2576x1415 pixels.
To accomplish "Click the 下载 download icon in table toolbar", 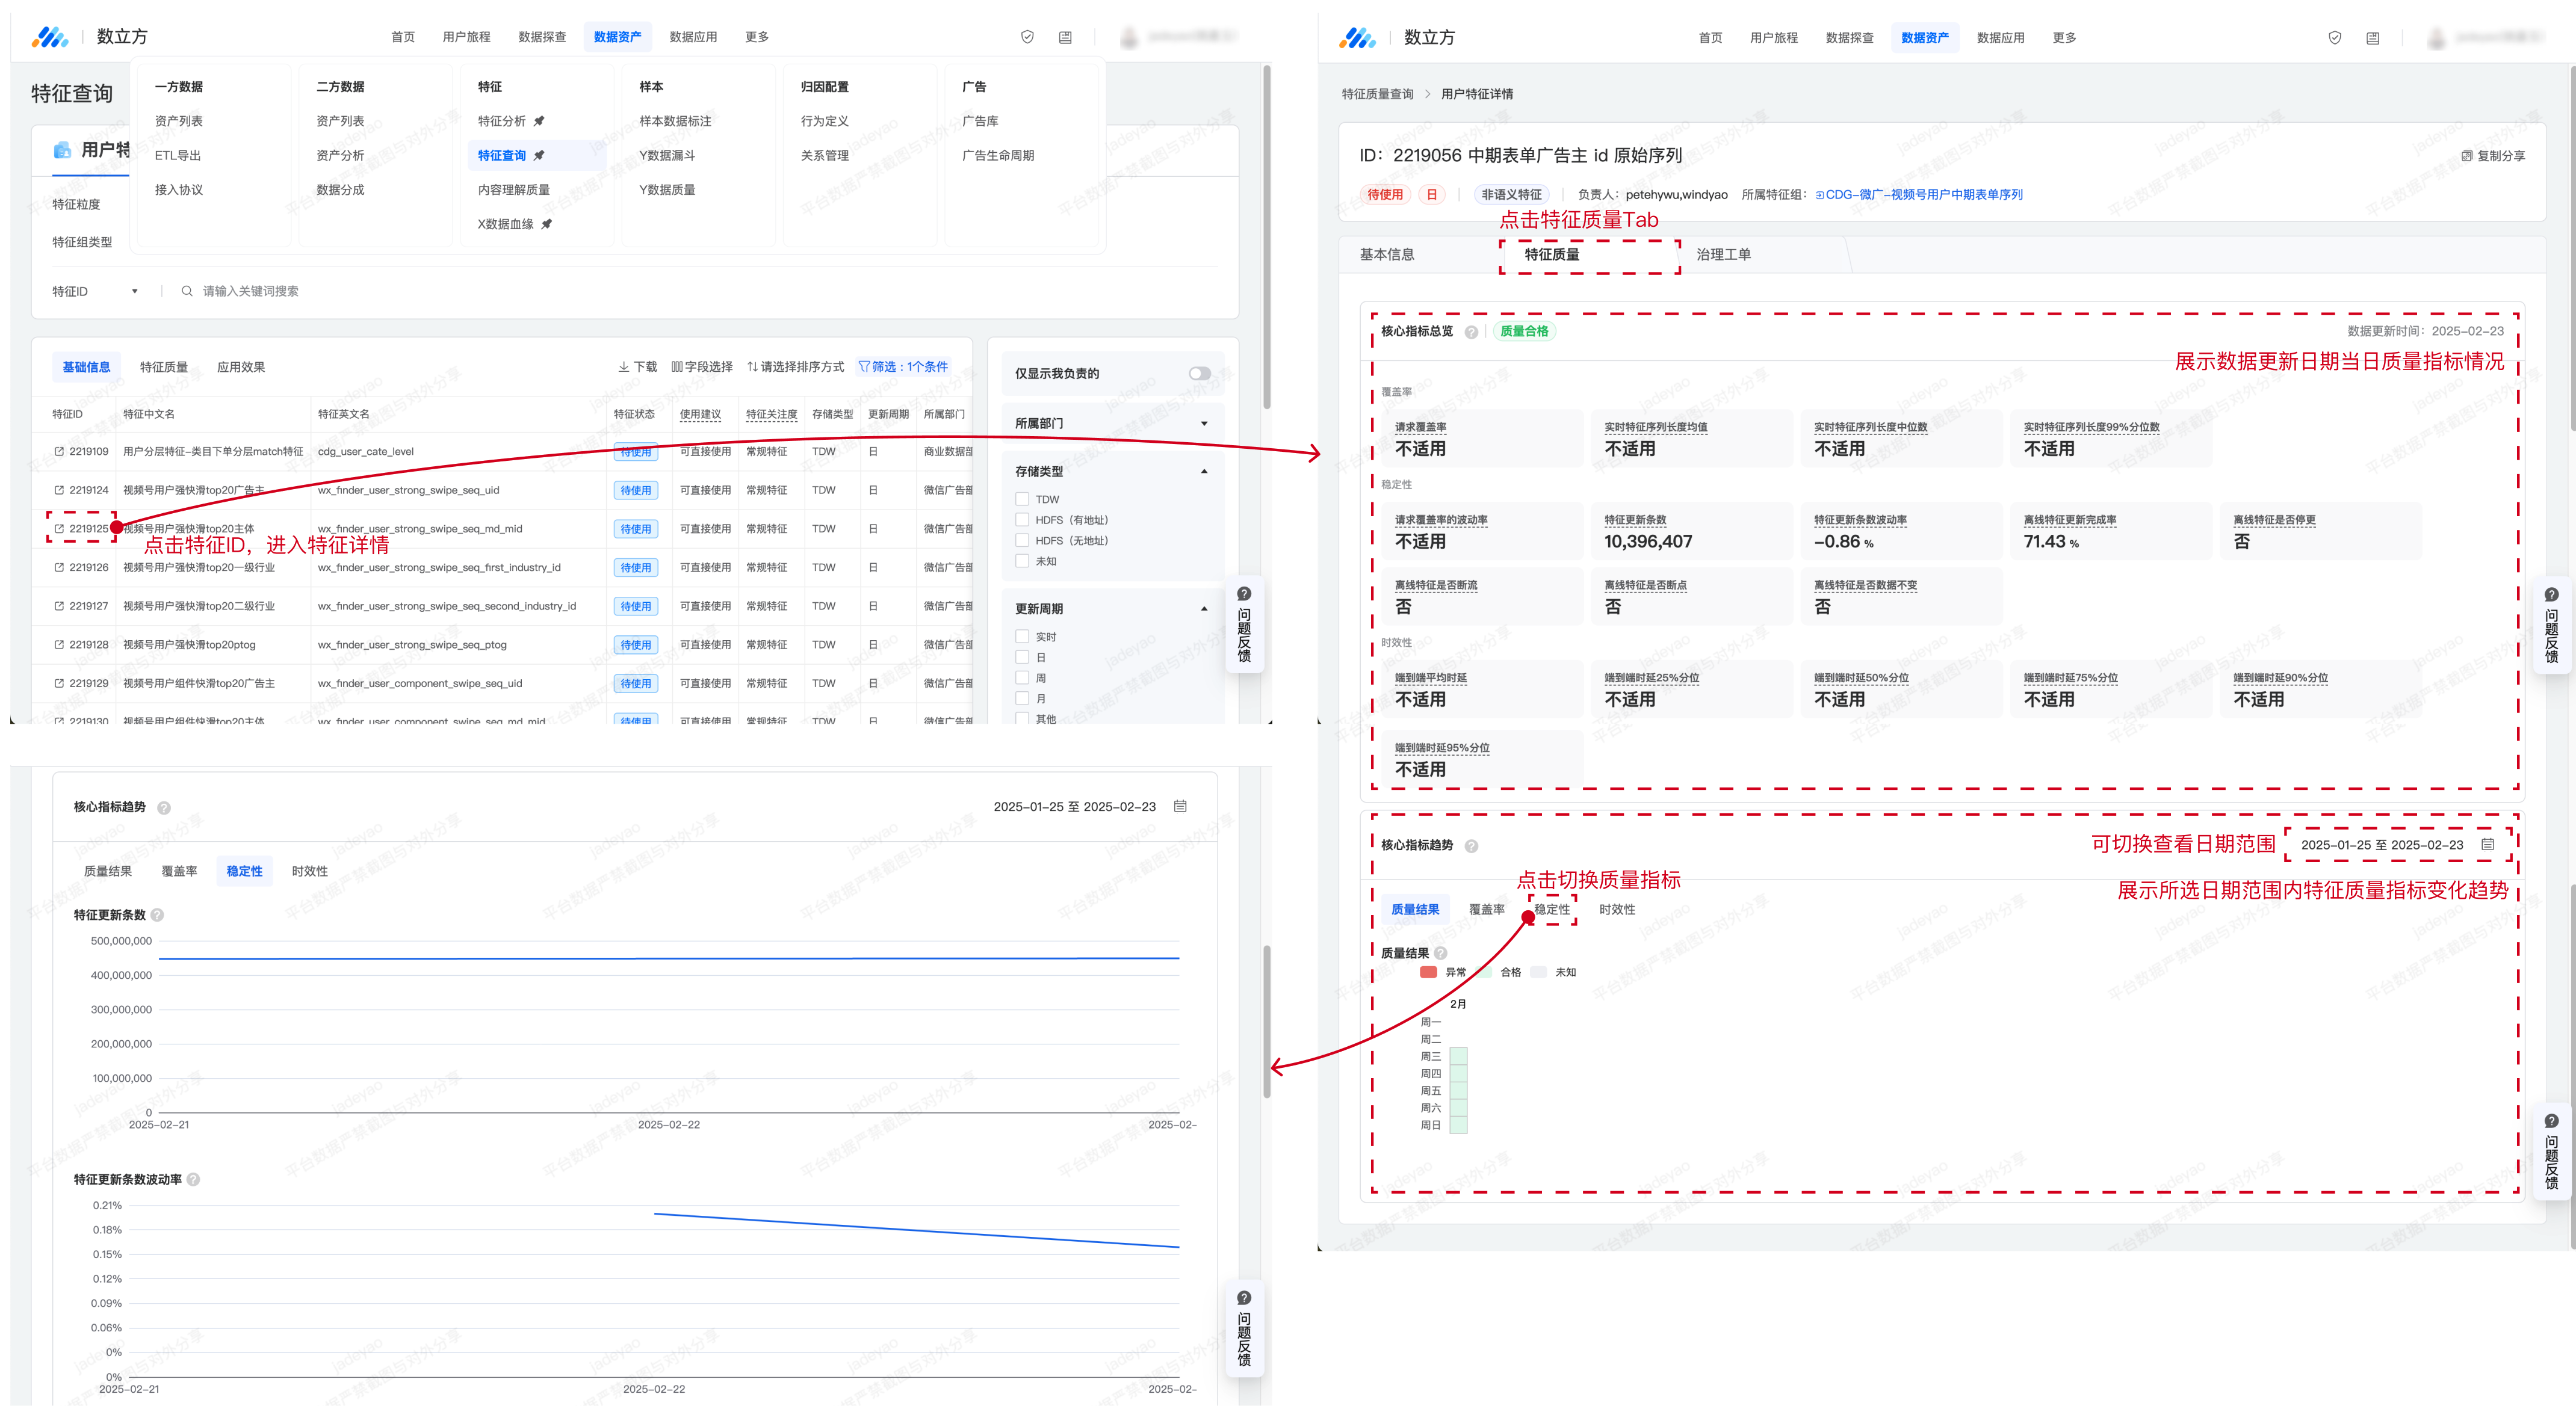I will pyautogui.click(x=624, y=367).
